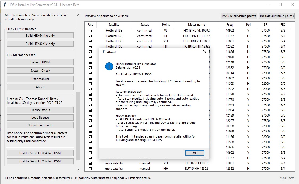Viewport: 299px width, 184px height.
Task: Click the Meter name column header
Action: point(196,25)
